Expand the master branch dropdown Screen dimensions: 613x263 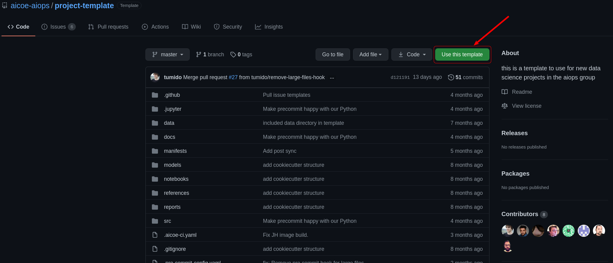pyautogui.click(x=167, y=54)
